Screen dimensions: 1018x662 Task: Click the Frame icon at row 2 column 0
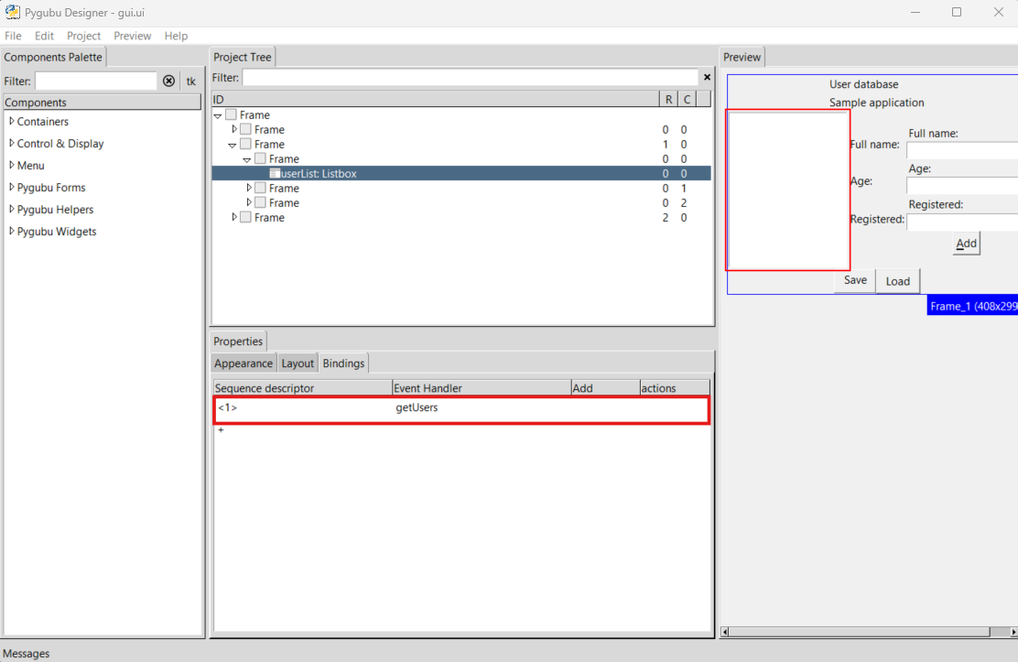[x=245, y=218]
